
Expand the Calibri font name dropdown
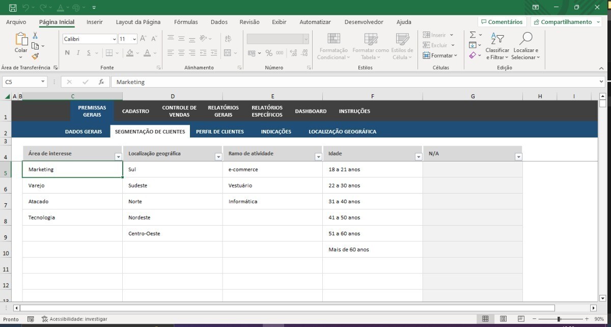click(x=114, y=39)
